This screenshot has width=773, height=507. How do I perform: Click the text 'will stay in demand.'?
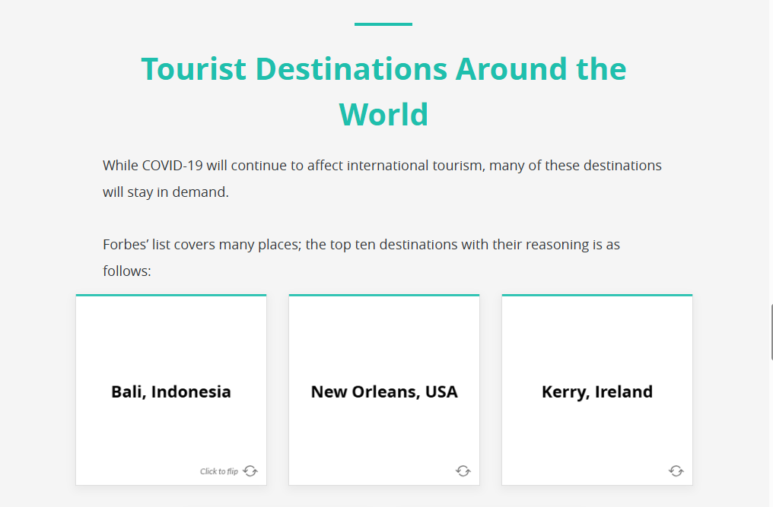pos(166,192)
